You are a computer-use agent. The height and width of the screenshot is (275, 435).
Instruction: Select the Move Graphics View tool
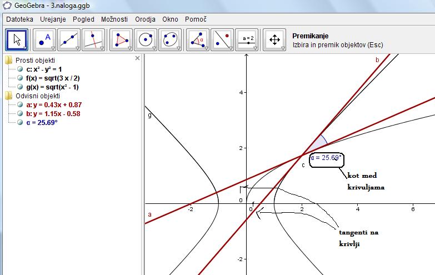click(x=274, y=40)
